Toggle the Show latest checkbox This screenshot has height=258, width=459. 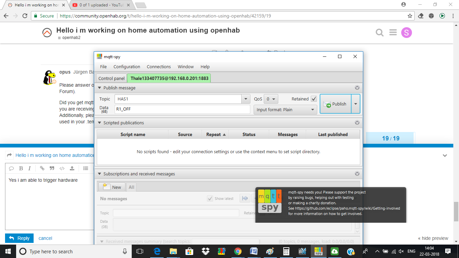[210, 199]
